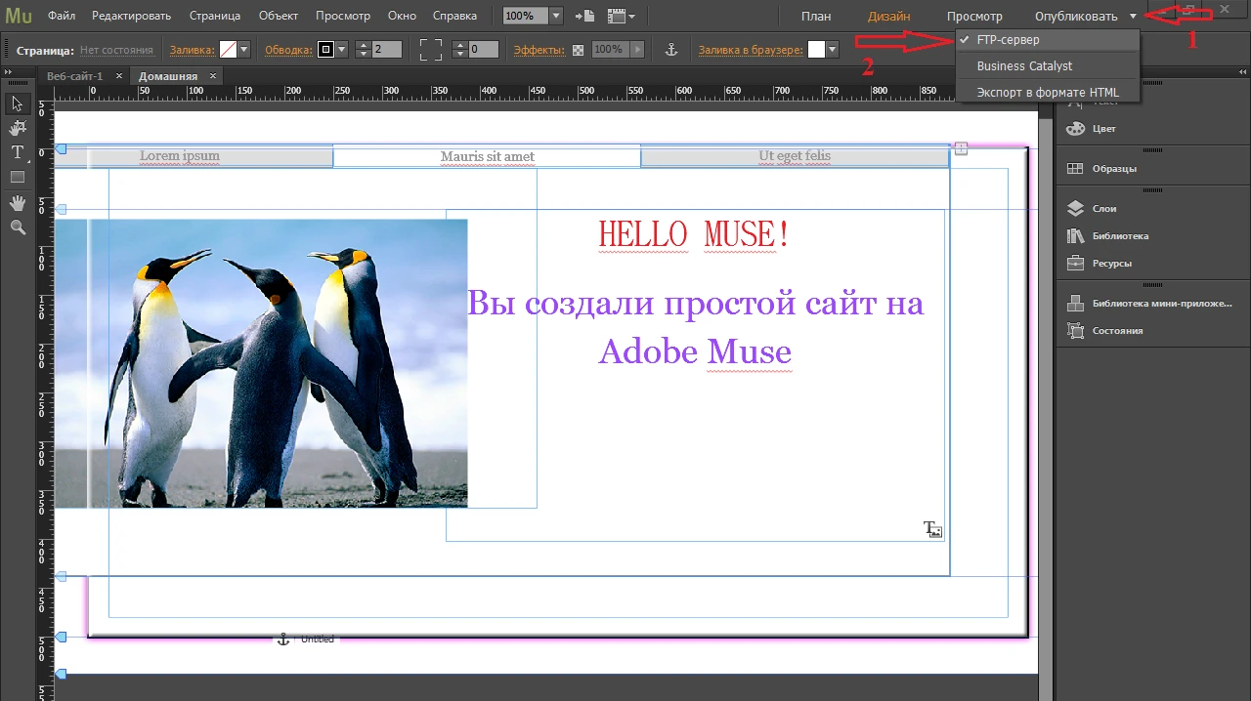This screenshot has height=701, width=1251.
Task: Select the Zoom magnifier tool
Action: (18, 227)
